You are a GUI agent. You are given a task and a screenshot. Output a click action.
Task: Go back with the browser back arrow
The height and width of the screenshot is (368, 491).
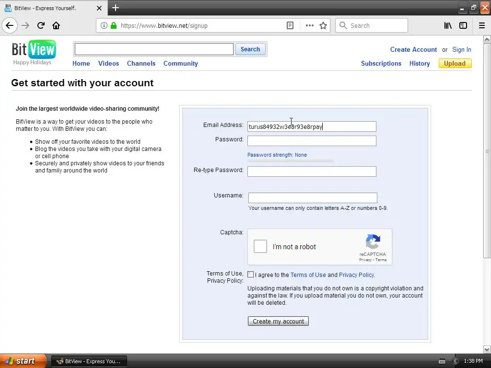[x=10, y=25]
